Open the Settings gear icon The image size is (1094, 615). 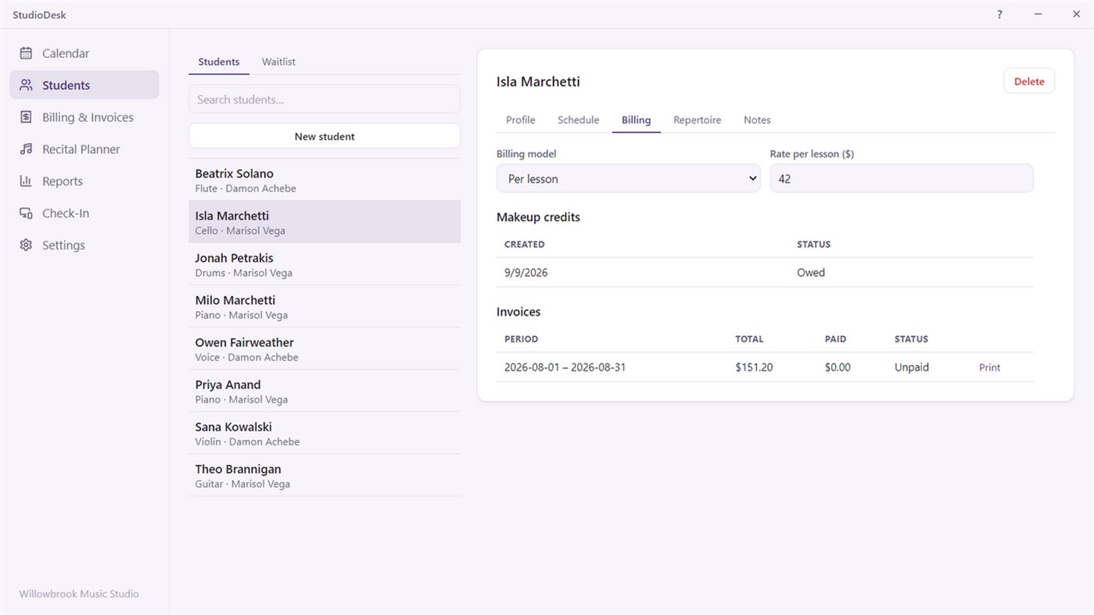(26, 245)
